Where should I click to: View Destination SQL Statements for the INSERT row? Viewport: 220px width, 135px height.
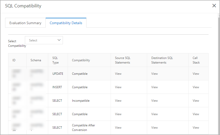pos(155,87)
